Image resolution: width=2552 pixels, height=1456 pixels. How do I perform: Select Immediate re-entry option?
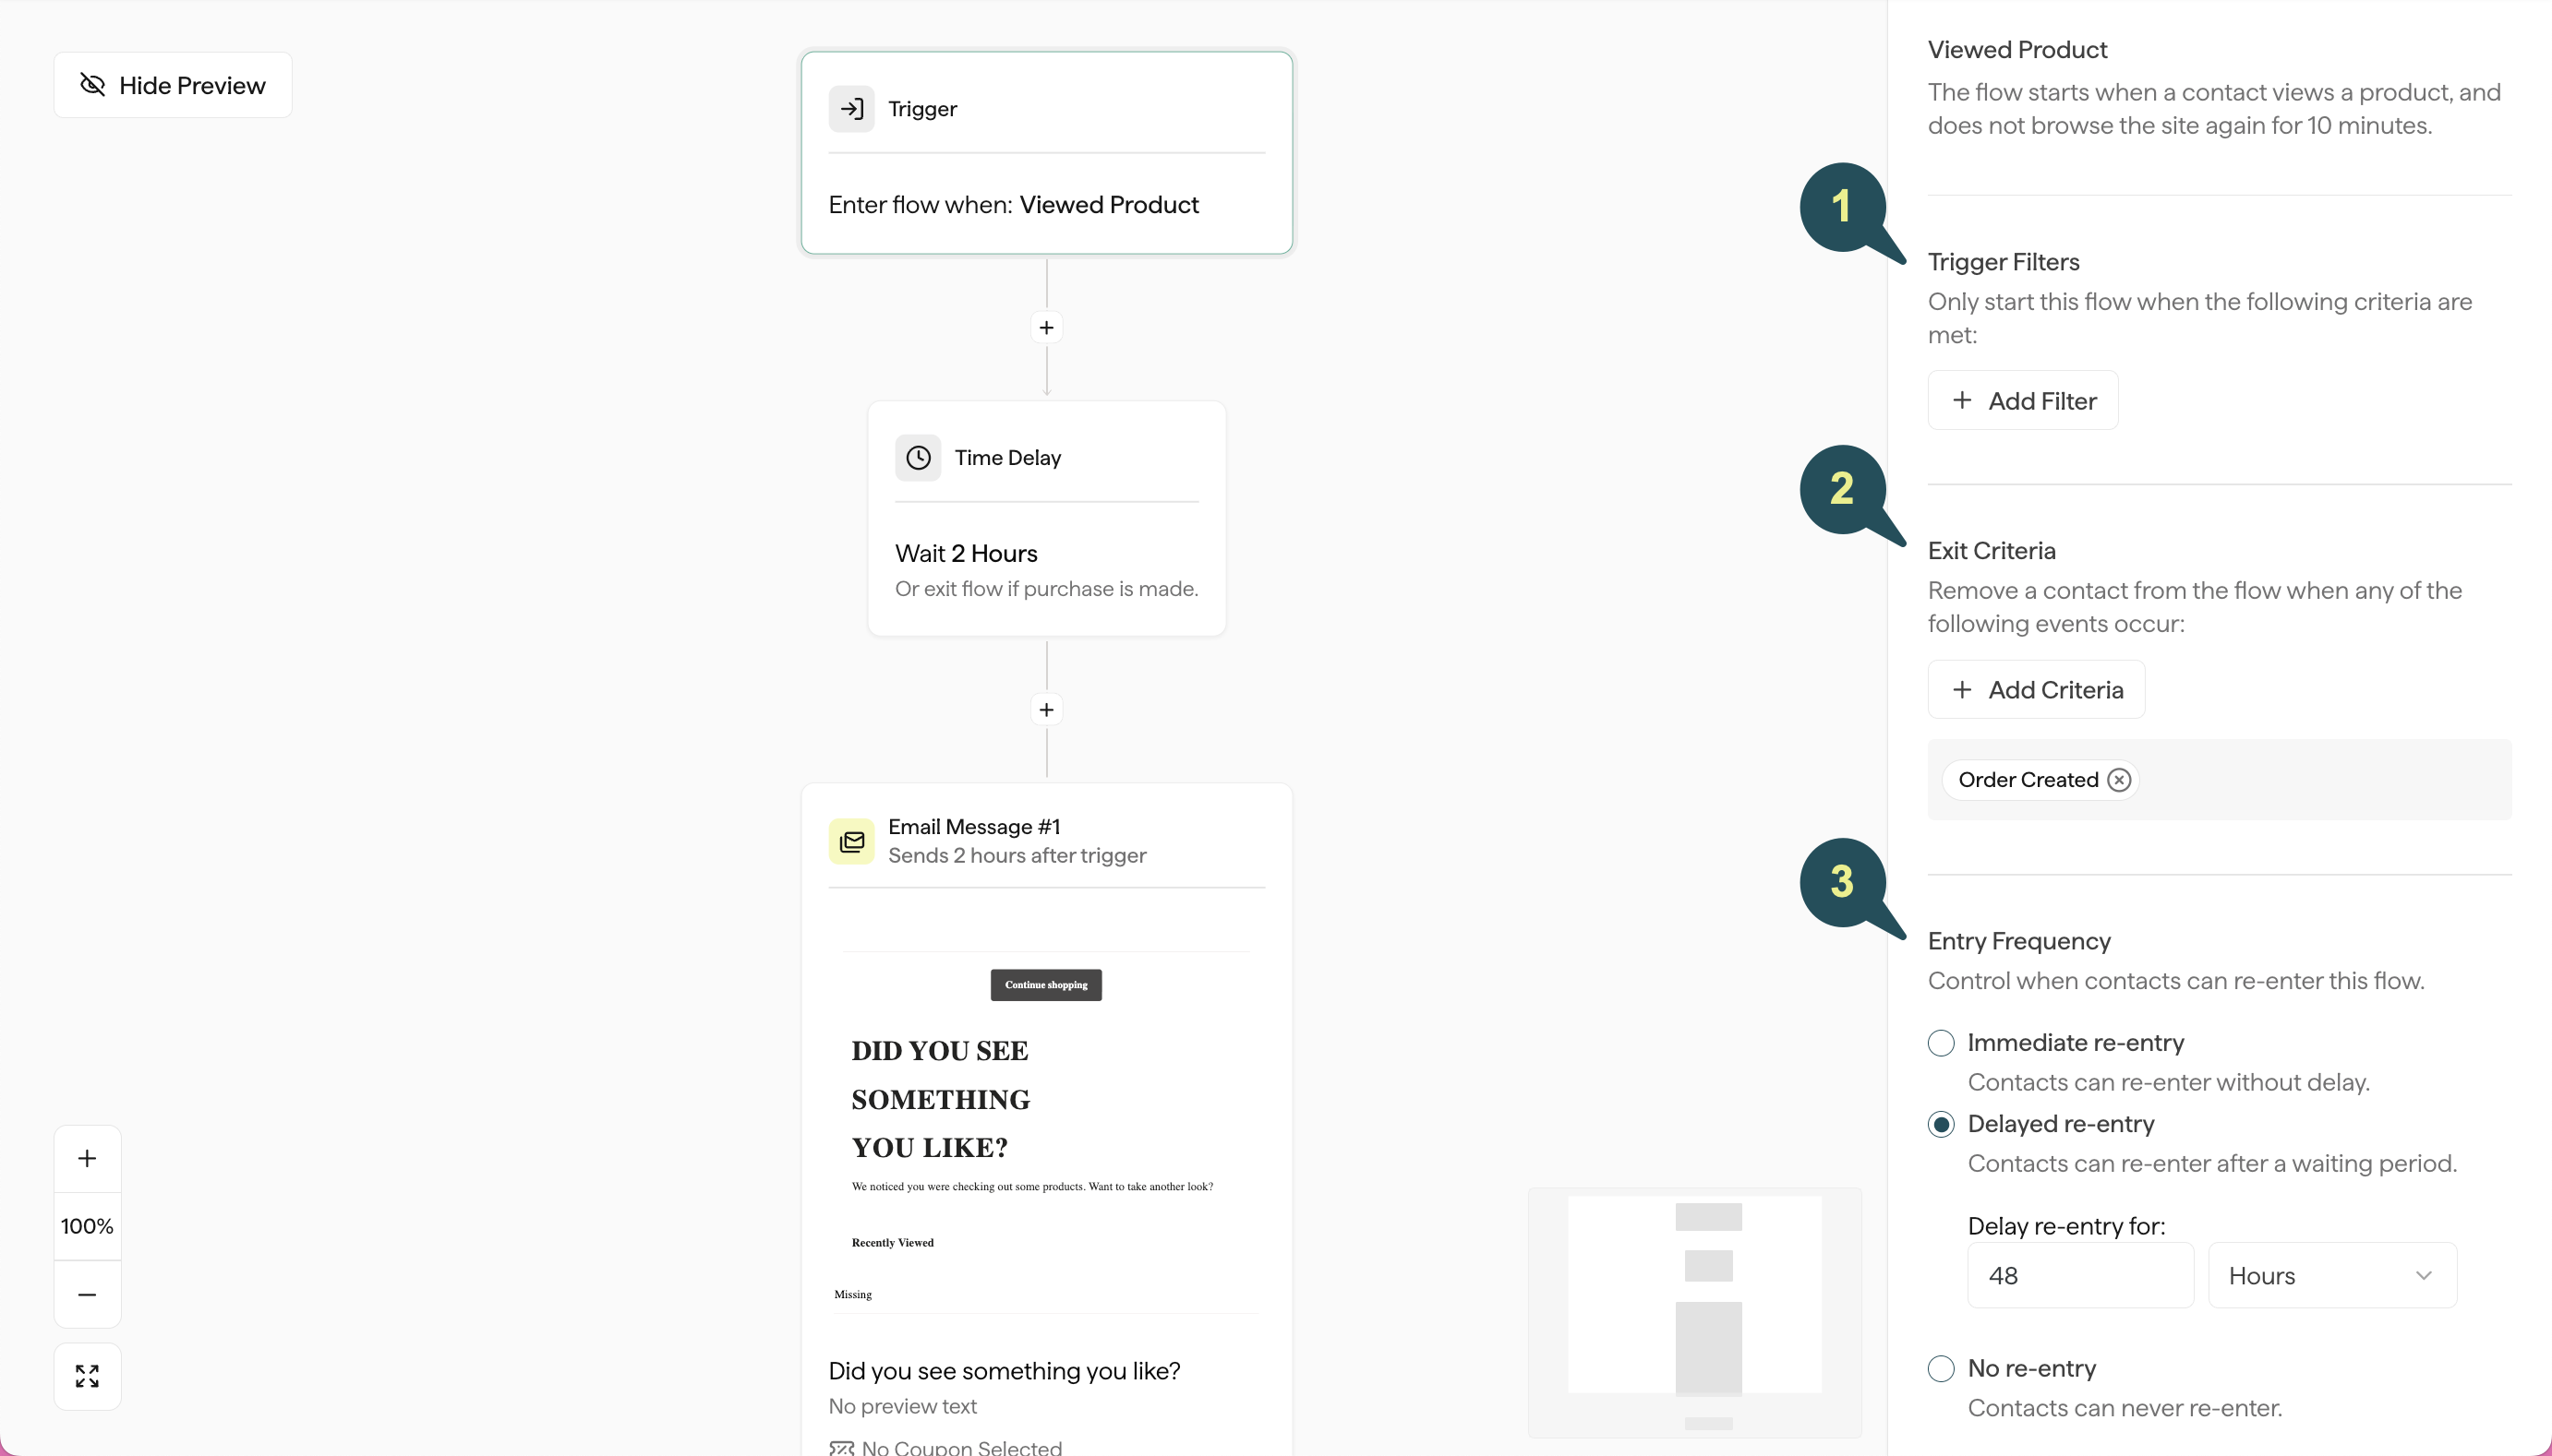coord(1940,1043)
